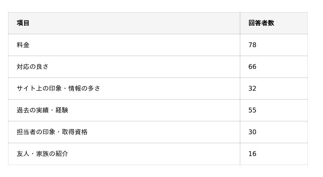Viewport: 323px width, 177px height.
Task: Click the 項目 column header
Action: point(23,23)
